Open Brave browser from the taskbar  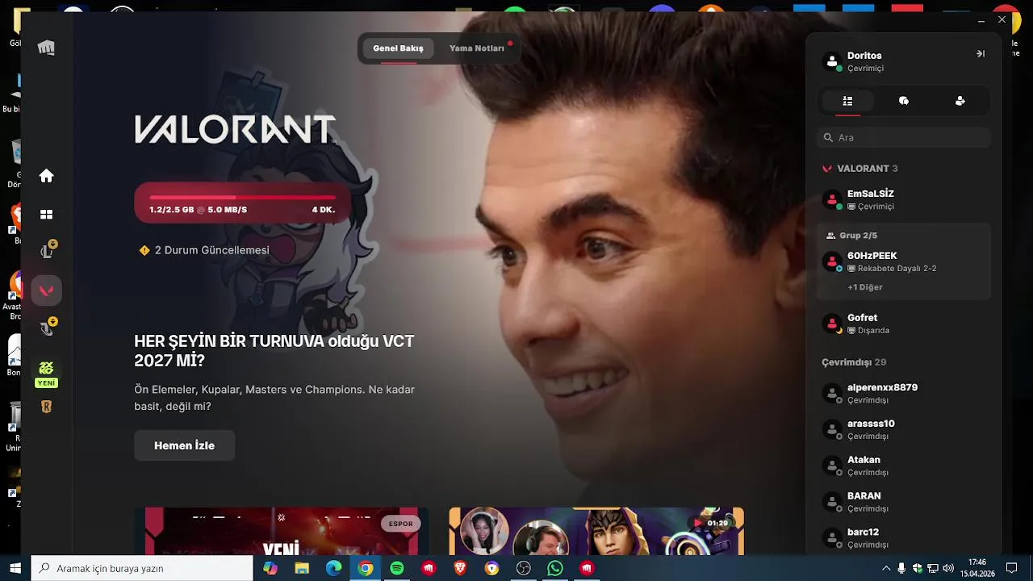[460, 568]
